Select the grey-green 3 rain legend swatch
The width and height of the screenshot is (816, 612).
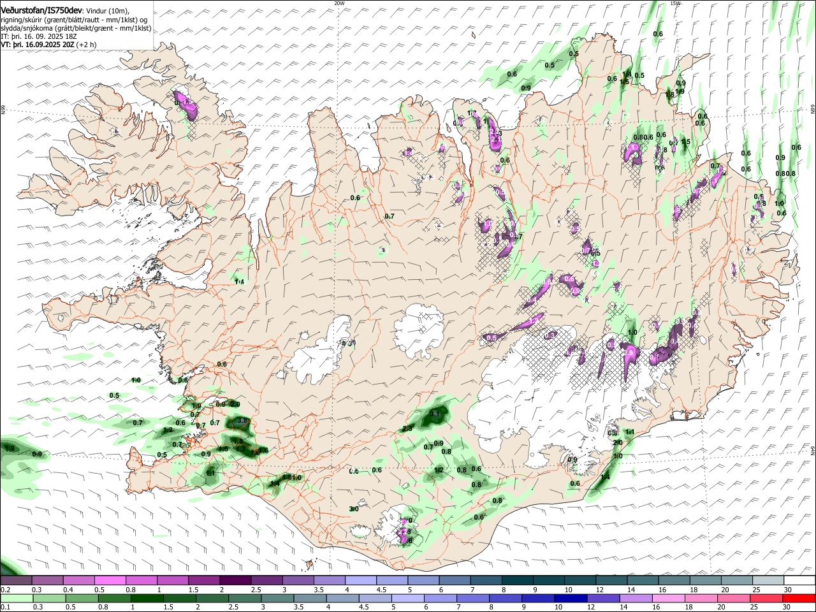pos(277,598)
